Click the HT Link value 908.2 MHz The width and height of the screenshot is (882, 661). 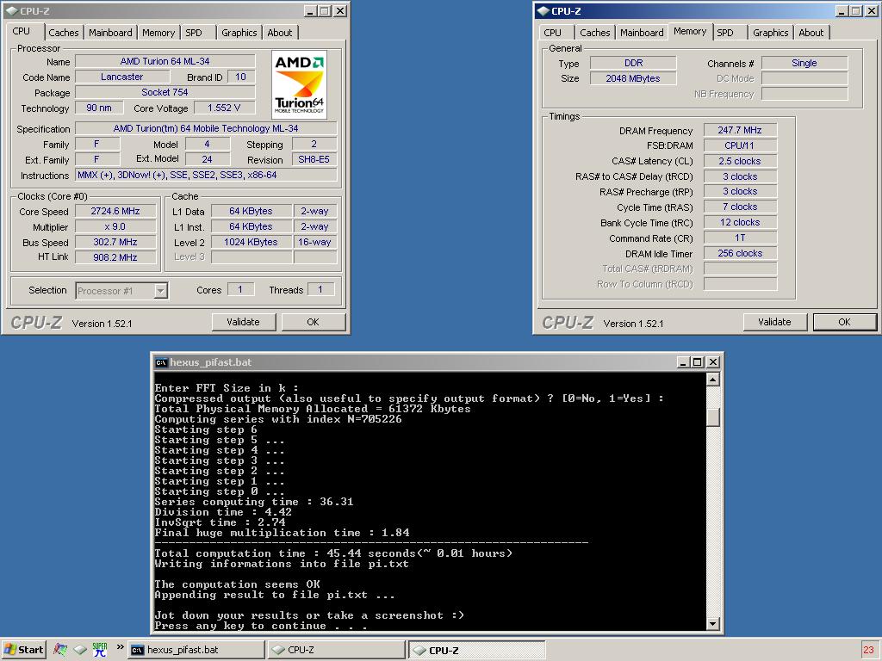[x=115, y=257]
